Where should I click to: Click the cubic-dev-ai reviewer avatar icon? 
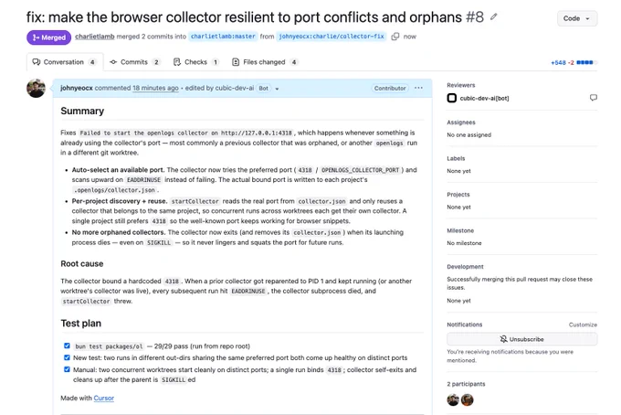click(452, 98)
